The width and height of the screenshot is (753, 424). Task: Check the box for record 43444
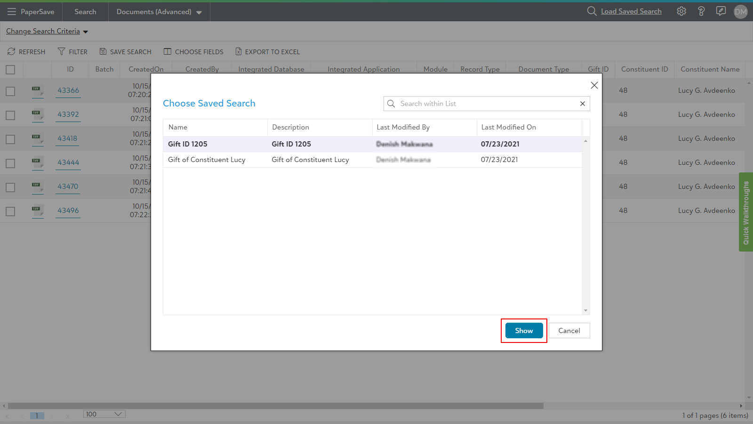[10, 163]
